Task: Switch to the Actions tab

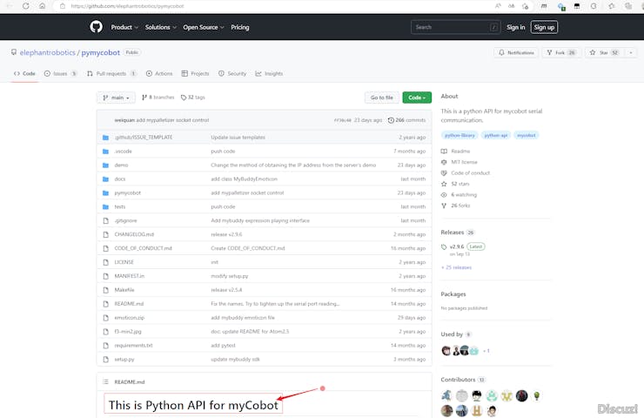Action: [159, 73]
